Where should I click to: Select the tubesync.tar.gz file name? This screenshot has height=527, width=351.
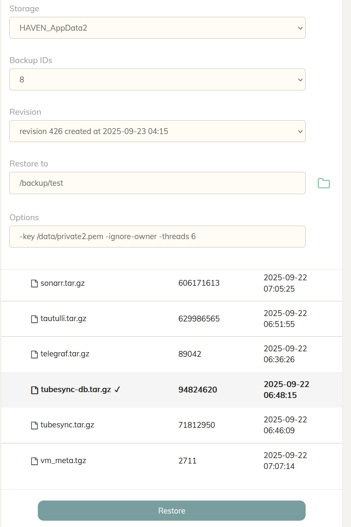(x=67, y=425)
